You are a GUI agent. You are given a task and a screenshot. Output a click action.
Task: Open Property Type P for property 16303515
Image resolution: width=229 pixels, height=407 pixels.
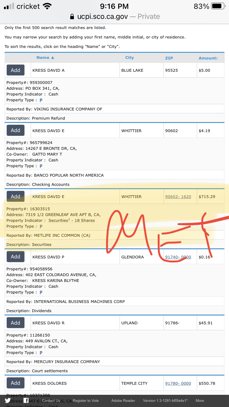pos(41,226)
